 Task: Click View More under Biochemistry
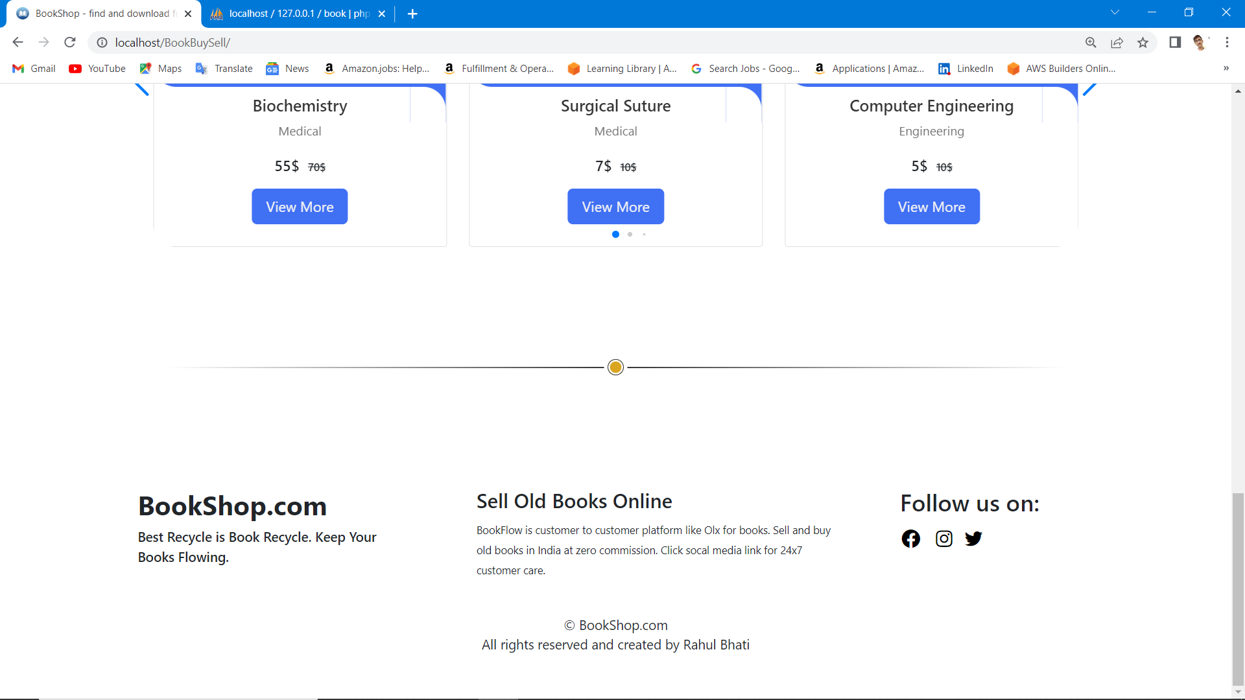point(300,207)
